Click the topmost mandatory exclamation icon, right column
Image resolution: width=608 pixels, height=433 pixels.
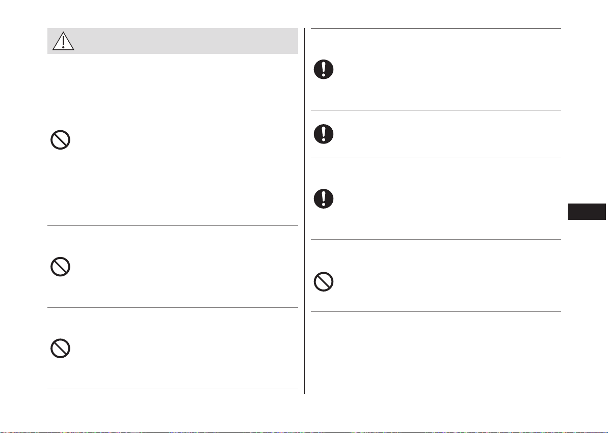pos(324,70)
